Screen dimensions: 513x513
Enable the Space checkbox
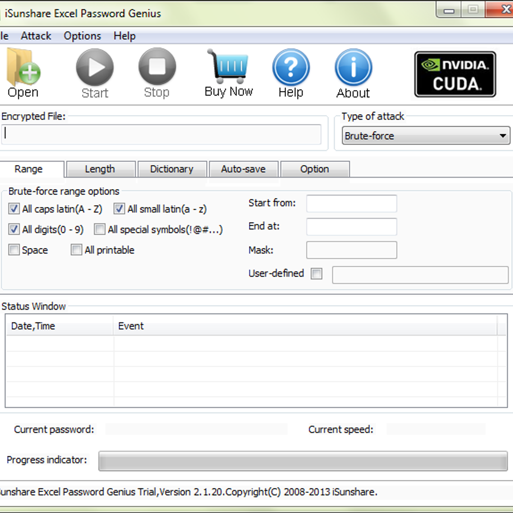pos(14,250)
